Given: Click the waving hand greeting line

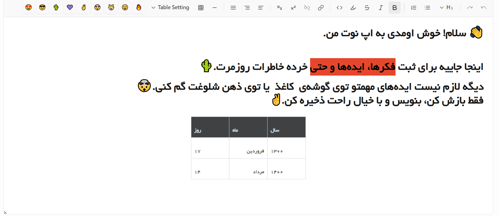Looking at the screenshot, I should coord(403,33).
